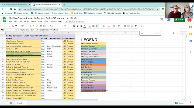Open the fill color picker
The image size is (194, 108).
(x=89, y=26)
